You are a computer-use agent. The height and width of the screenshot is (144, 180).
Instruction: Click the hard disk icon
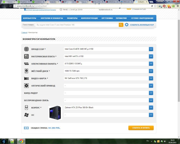(x=26, y=71)
